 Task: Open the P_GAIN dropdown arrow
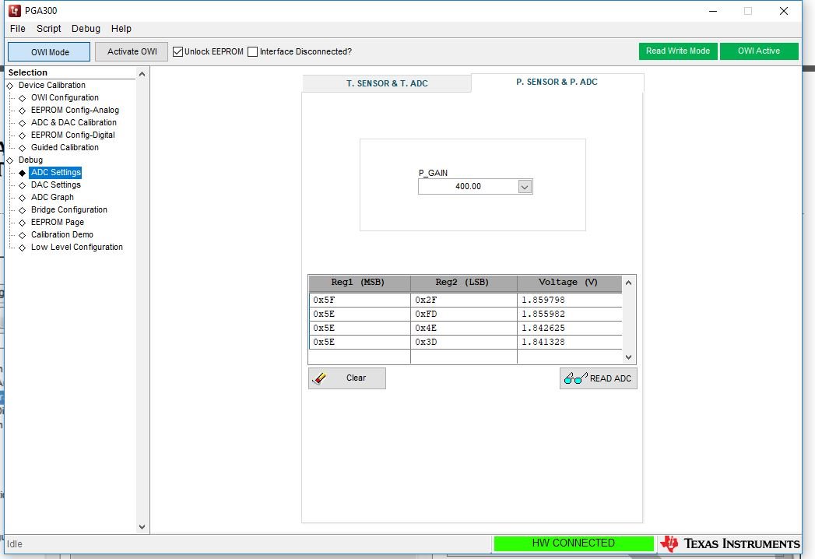click(525, 187)
